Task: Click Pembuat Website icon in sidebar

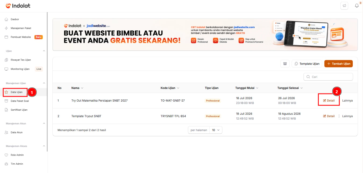Action: 6,37
